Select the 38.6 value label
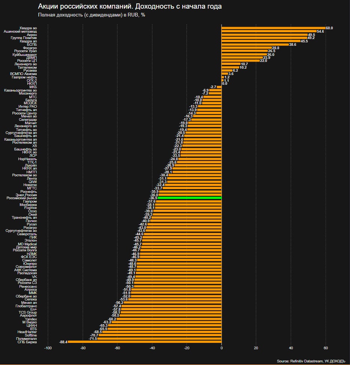350x365 pixels. click(293, 45)
